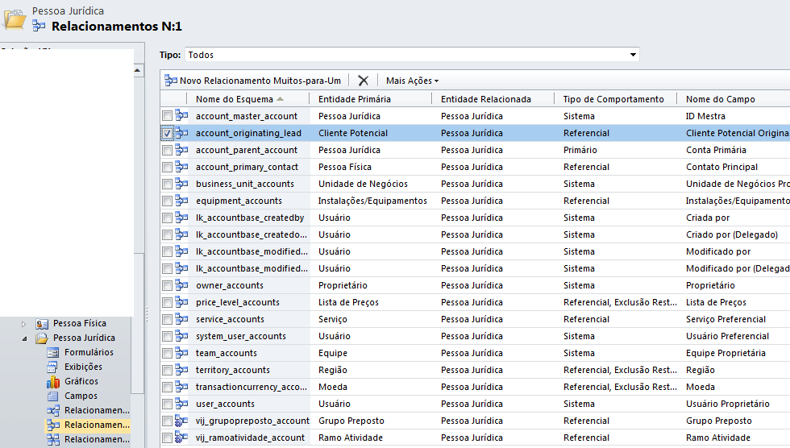Click the Pessoa Jurídica folder icon in tree
This screenshot has width=790, height=448.
[41, 338]
